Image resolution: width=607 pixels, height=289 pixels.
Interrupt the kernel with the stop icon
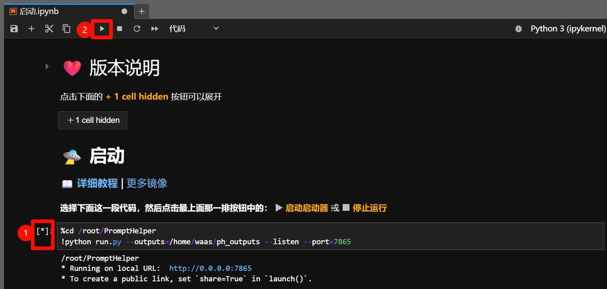click(120, 29)
